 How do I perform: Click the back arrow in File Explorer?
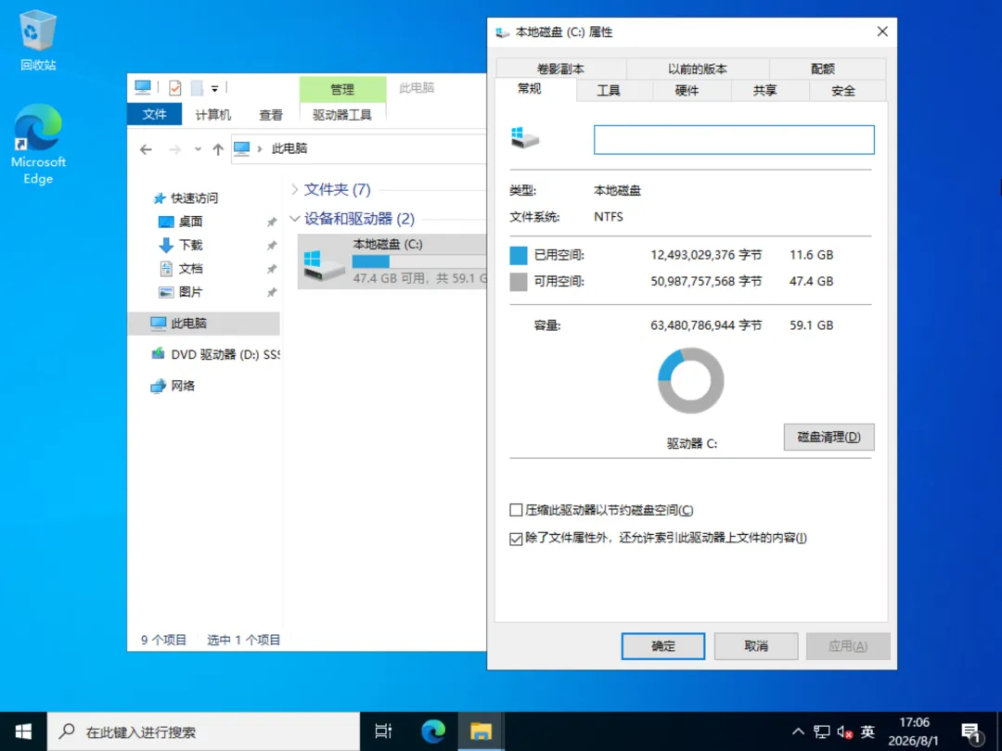(x=147, y=149)
